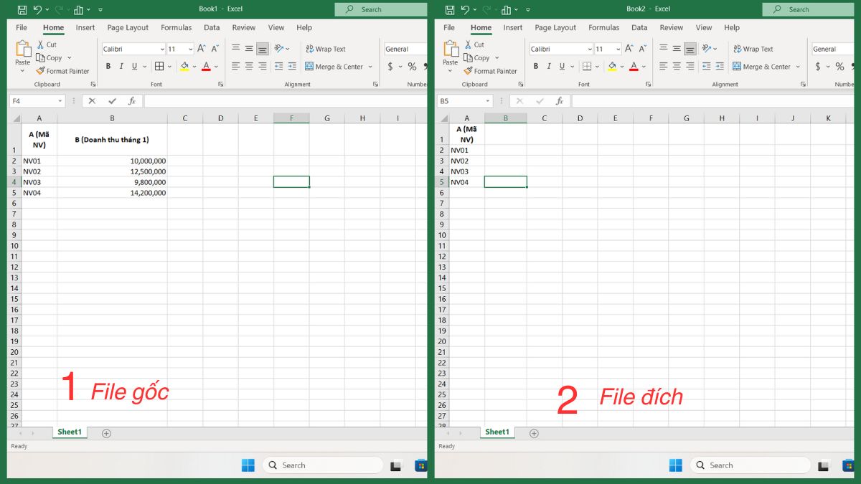This screenshot has height=484, width=861.
Task: Select cell NV03 in Book2
Action: [x=466, y=171]
